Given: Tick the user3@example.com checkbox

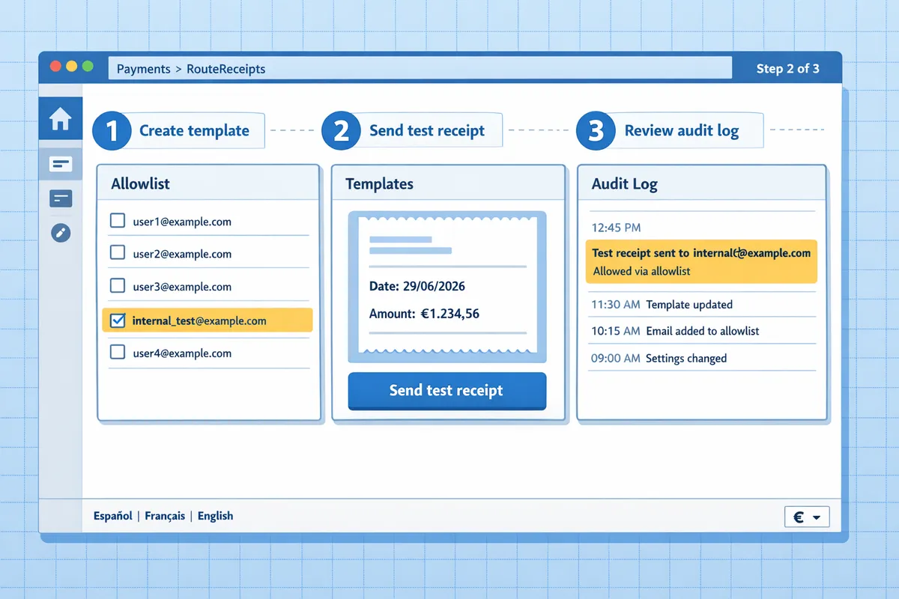Looking at the screenshot, I should (x=118, y=286).
